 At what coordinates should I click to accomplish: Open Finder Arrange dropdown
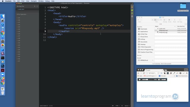pyautogui.click(x=165, y=20)
